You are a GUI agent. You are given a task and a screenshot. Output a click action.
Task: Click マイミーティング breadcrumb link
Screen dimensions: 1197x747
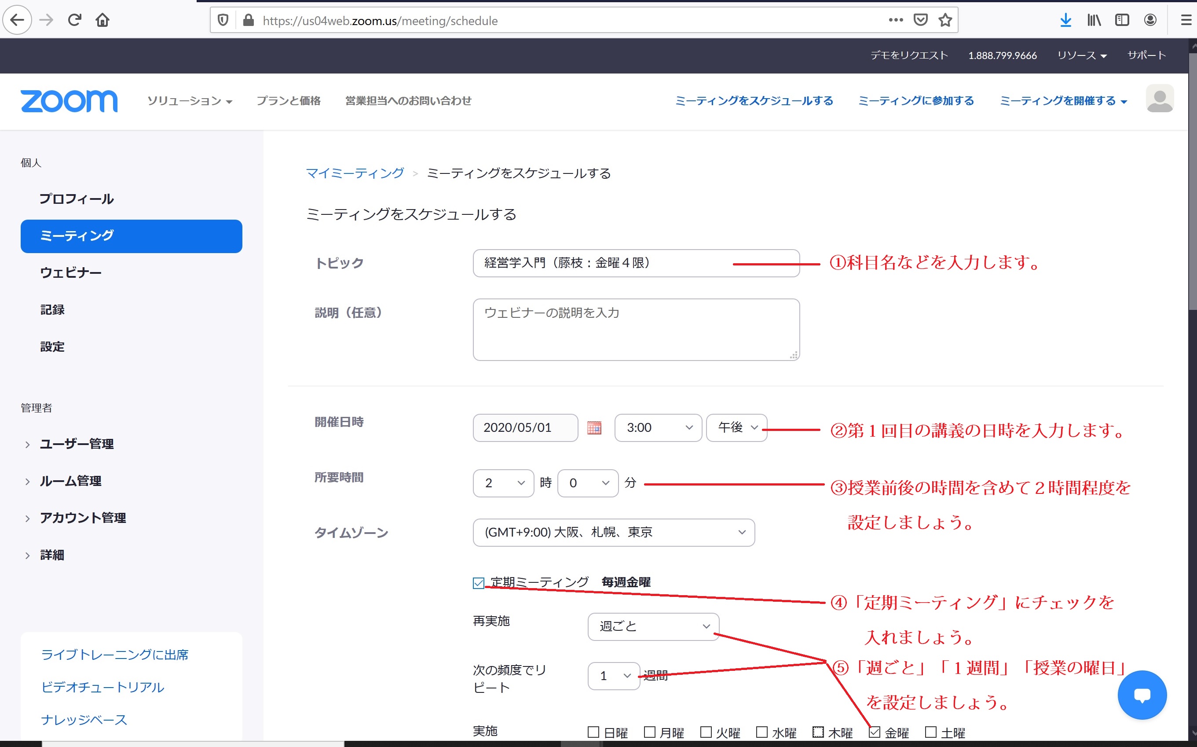355,173
